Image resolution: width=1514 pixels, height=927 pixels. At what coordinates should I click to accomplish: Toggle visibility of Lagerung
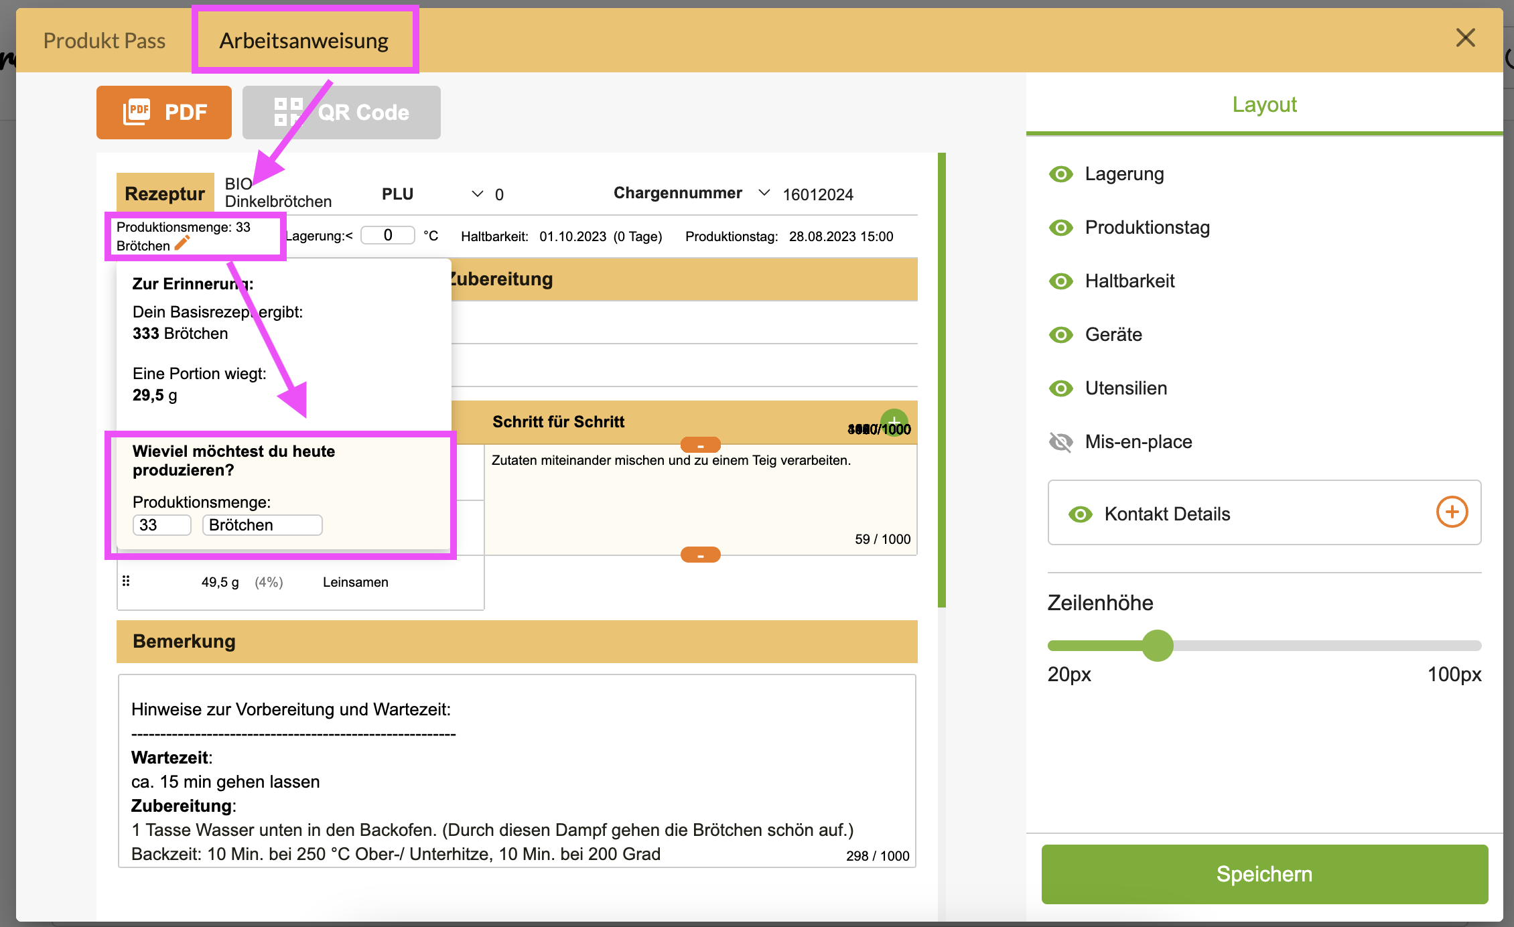1060,174
